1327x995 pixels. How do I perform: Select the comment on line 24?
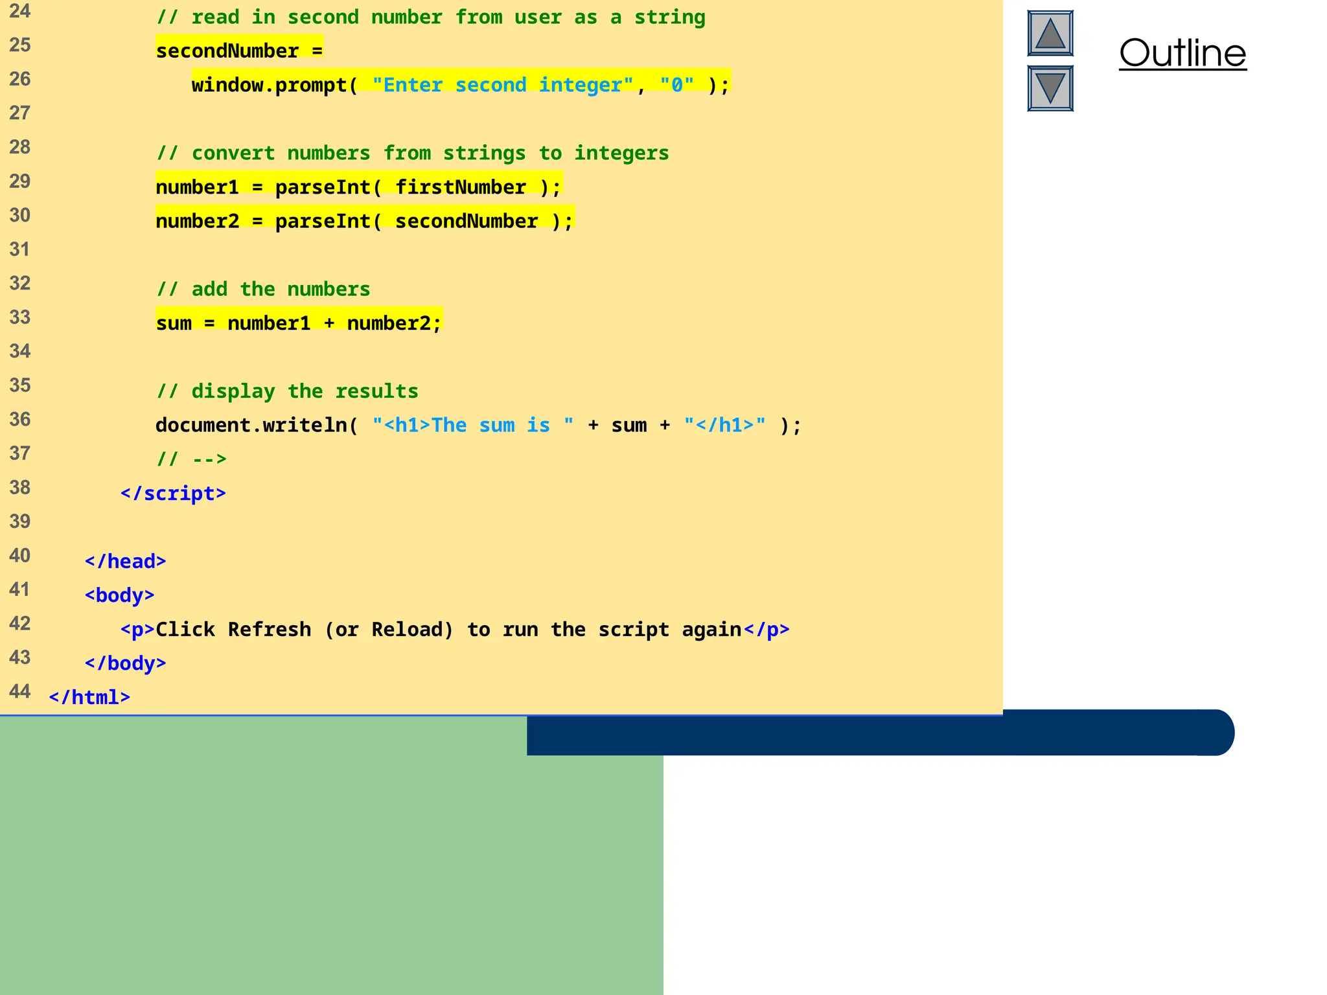click(431, 17)
